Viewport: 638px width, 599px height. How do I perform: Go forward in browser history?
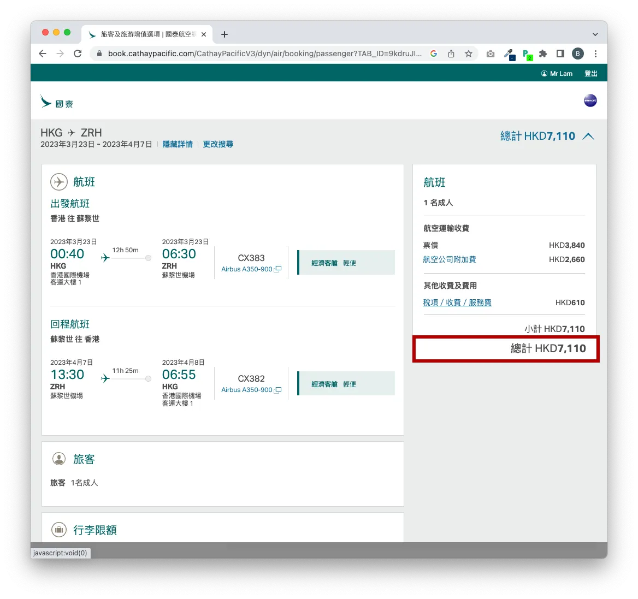(60, 54)
